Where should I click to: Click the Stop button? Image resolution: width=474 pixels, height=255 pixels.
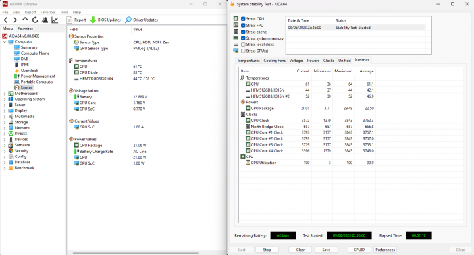[x=267, y=250]
